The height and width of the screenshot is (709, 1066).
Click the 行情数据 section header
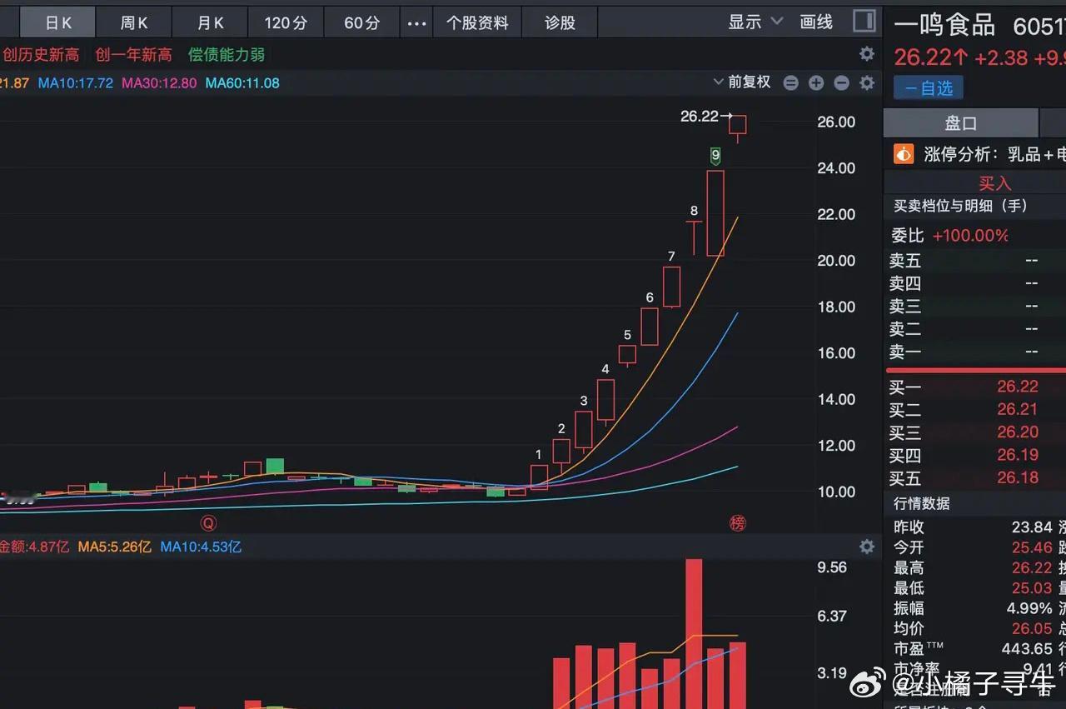tap(922, 503)
